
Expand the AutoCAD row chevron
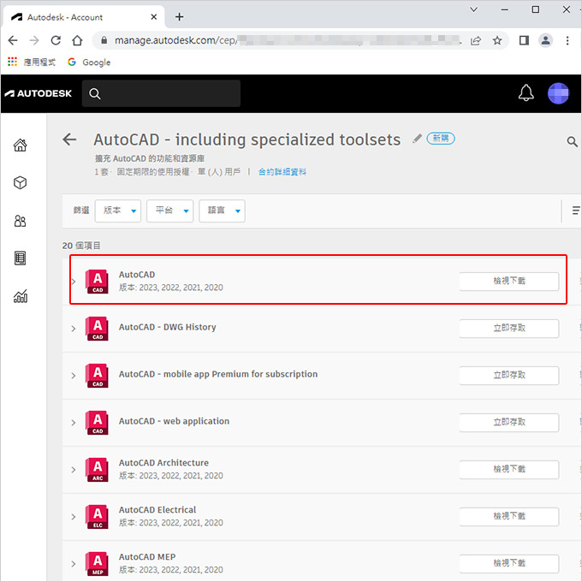coord(74,282)
